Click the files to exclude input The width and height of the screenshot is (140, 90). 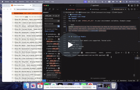(51, 26)
